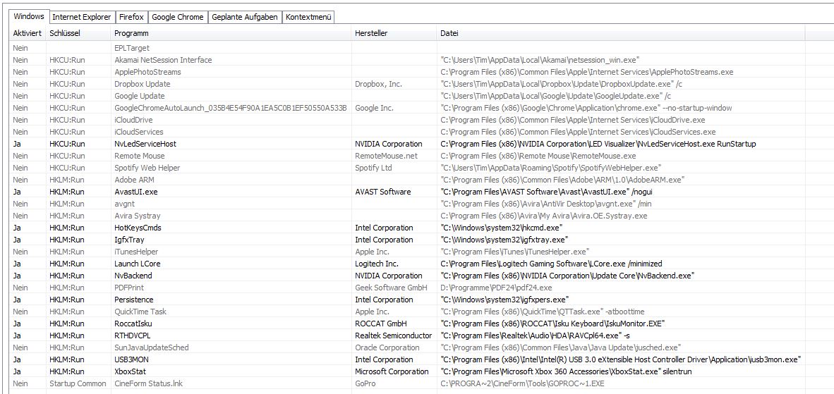Switch to the Kontextmenü tab
The height and width of the screenshot is (394, 834).
click(x=308, y=17)
